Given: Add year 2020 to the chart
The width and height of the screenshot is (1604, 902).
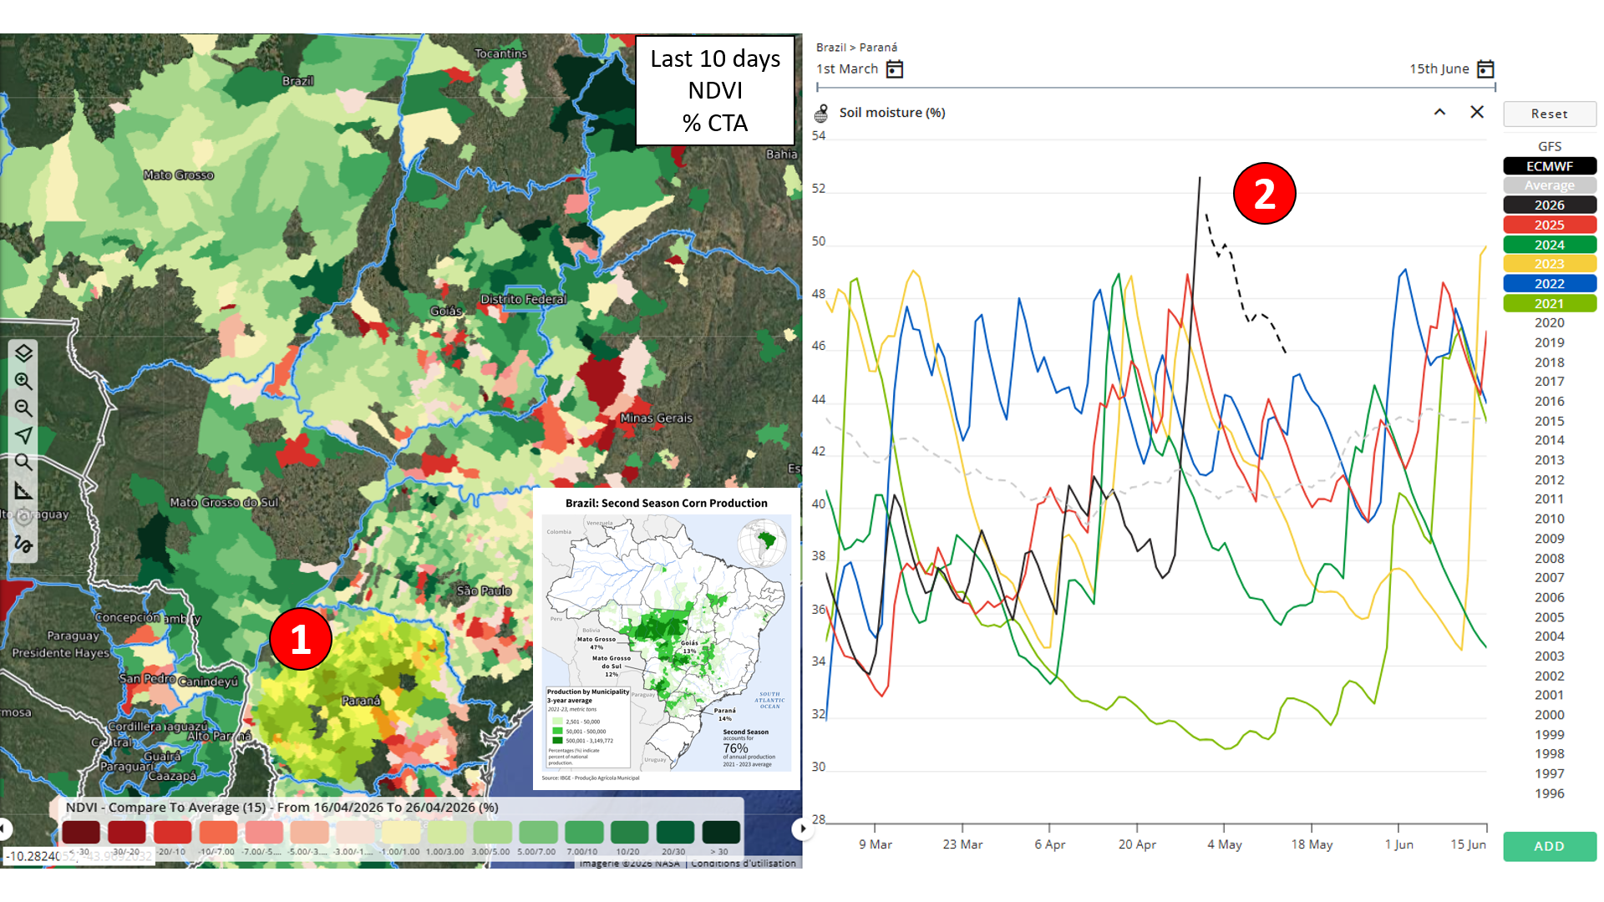Looking at the screenshot, I should 1549,323.
